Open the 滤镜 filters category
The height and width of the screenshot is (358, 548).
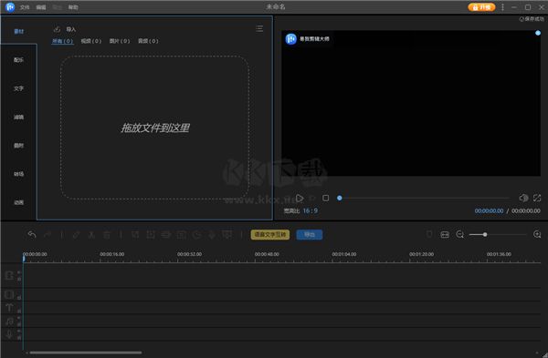[x=19, y=118]
